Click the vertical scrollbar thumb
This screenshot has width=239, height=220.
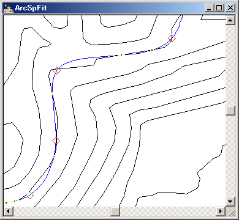click(x=230, y=111)
